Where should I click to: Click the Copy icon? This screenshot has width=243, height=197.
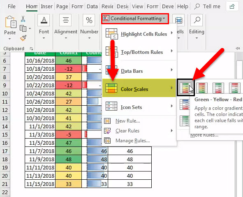click(23, 28)
